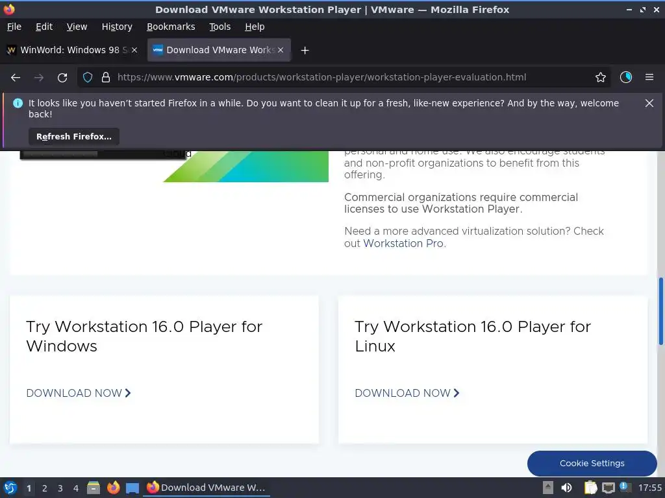Open Cookie Settings
Image resolution: width=665 pixels, height=498 pixels.
click(592, 463)
